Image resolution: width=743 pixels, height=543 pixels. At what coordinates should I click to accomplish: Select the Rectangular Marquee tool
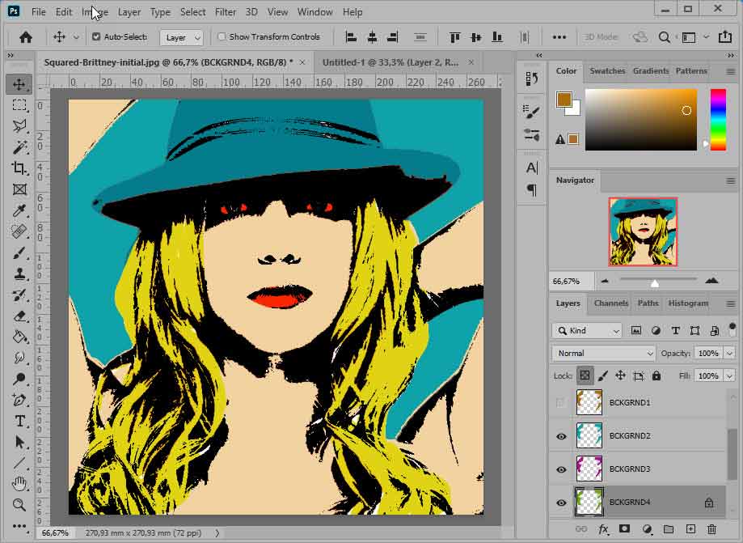[x=19, y=105]
